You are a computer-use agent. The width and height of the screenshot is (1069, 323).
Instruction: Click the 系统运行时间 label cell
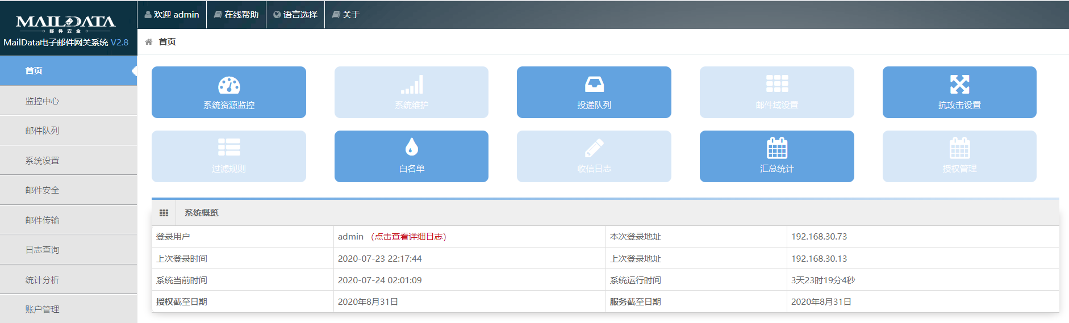click(696, 280)
